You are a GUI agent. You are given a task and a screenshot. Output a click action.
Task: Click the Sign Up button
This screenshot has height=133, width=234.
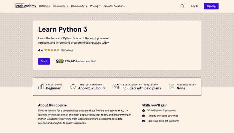pyautogui.click(x=211, y=6)
